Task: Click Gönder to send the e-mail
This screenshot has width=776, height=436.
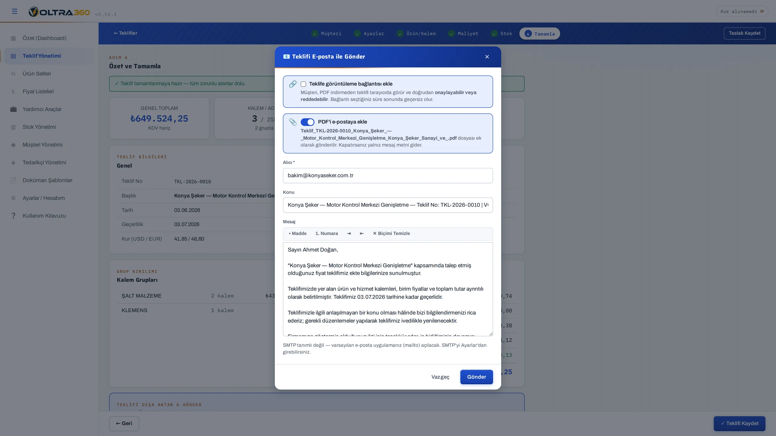Action: (476, 377)
